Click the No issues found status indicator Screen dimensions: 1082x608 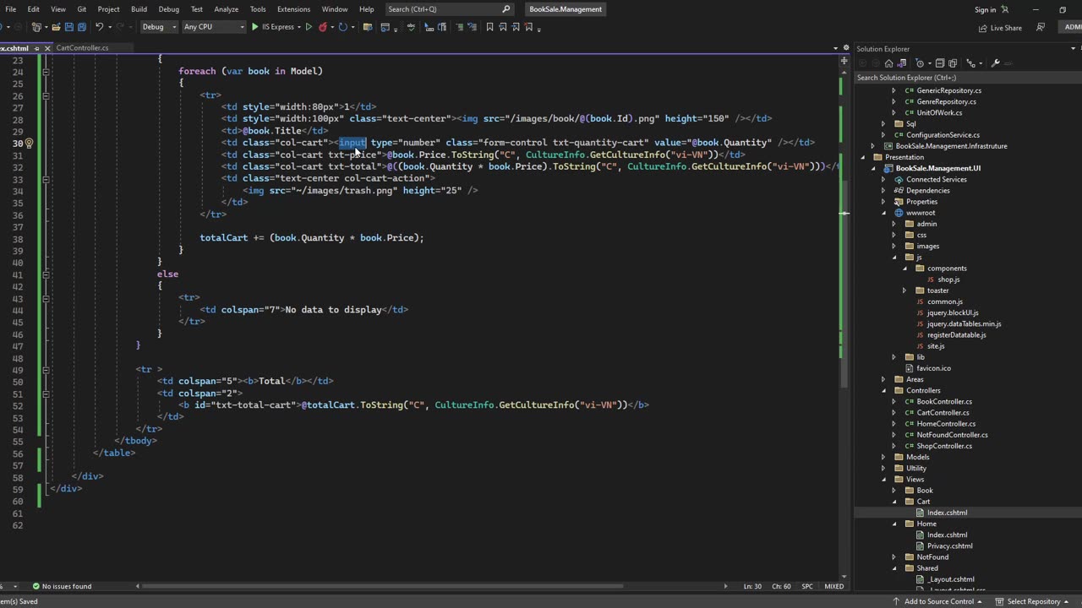click(x=62, y=586)
